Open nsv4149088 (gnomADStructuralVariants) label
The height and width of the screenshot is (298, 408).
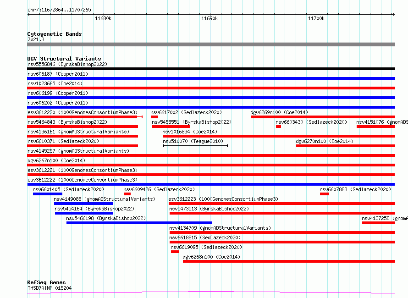(105, 199)
